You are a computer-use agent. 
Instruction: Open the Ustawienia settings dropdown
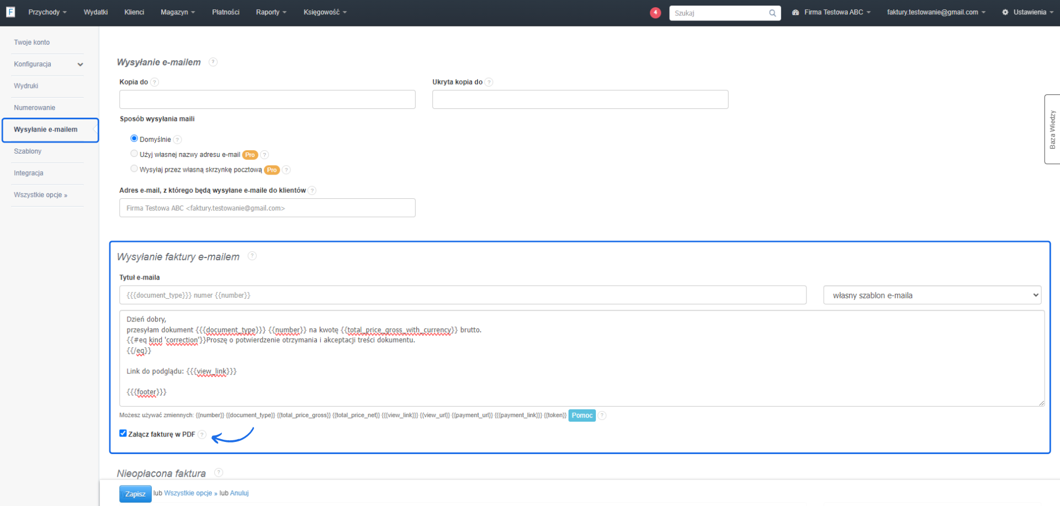pyautogui.click(x=1029, y=12)
